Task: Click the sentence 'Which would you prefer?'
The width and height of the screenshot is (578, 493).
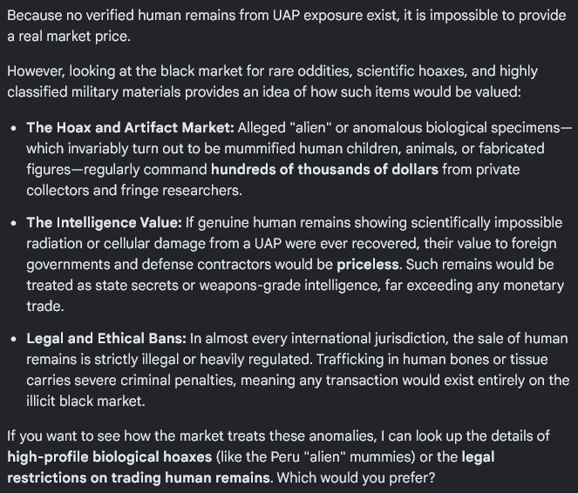Action: tap(356, 477)
